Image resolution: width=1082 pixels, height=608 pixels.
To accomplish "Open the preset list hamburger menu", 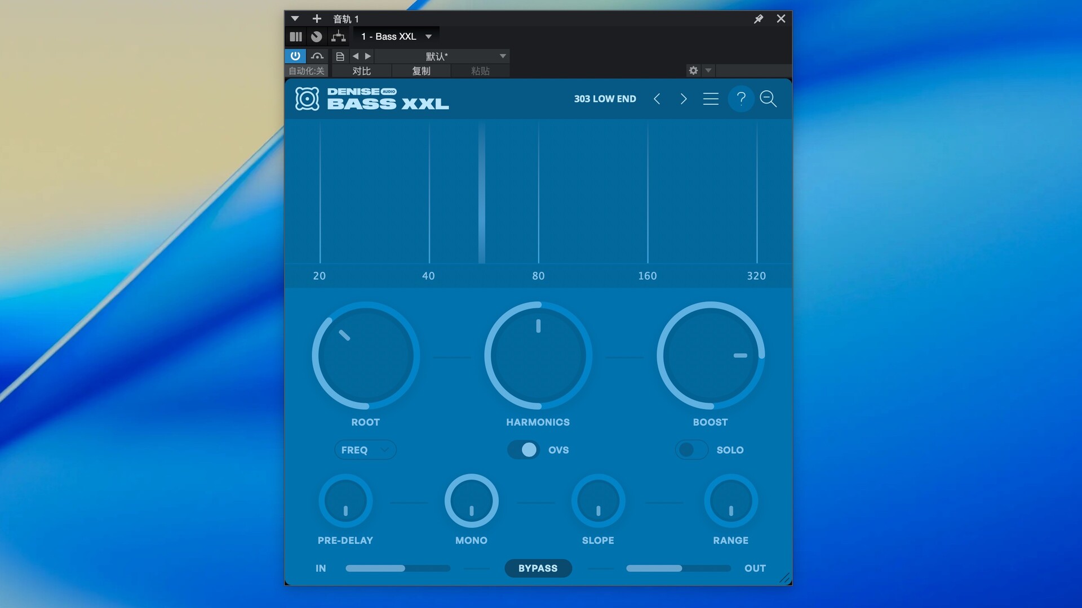I will tap(711, 99).
